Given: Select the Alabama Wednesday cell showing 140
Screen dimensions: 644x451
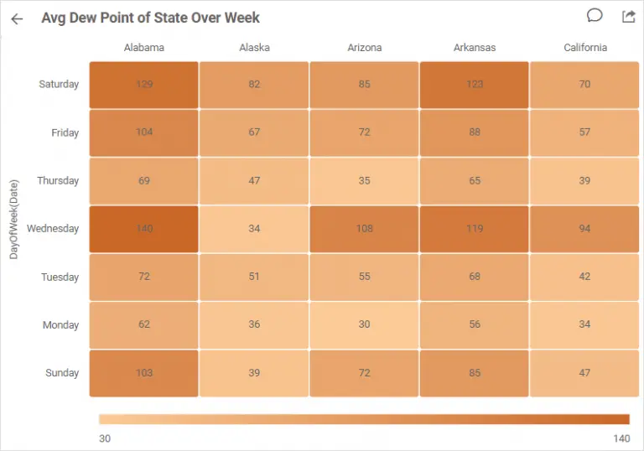Looking at the screenshot, I should pyautogui.click(x=144, y=229).
